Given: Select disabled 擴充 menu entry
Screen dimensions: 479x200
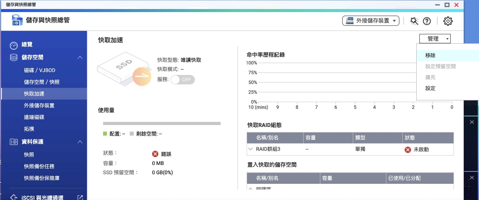Looking at the screenshot, I should [x=430, y=77].
